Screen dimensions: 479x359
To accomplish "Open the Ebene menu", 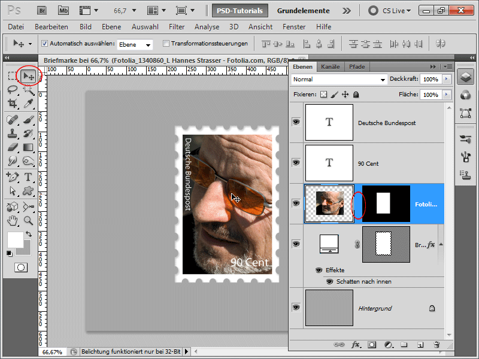I will pos(111,27).
